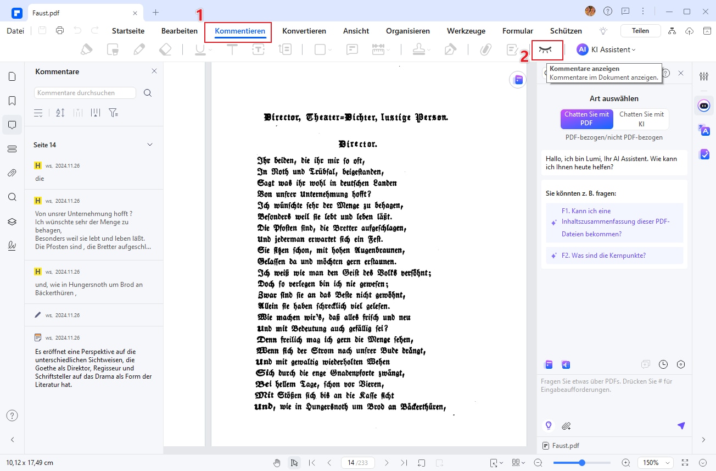The width and height of the screenshot is (716, 471).
Task: Open the 150% zoom level dropdown
Action: (x=656, y=463)
